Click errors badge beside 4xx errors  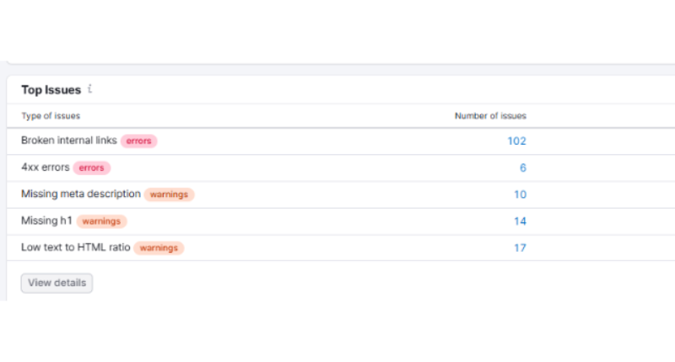click(92, 168)
